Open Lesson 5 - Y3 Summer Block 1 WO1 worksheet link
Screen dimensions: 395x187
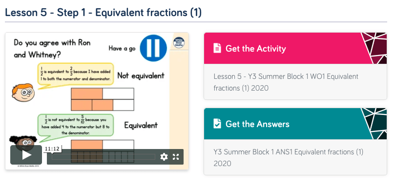(286, 82)
